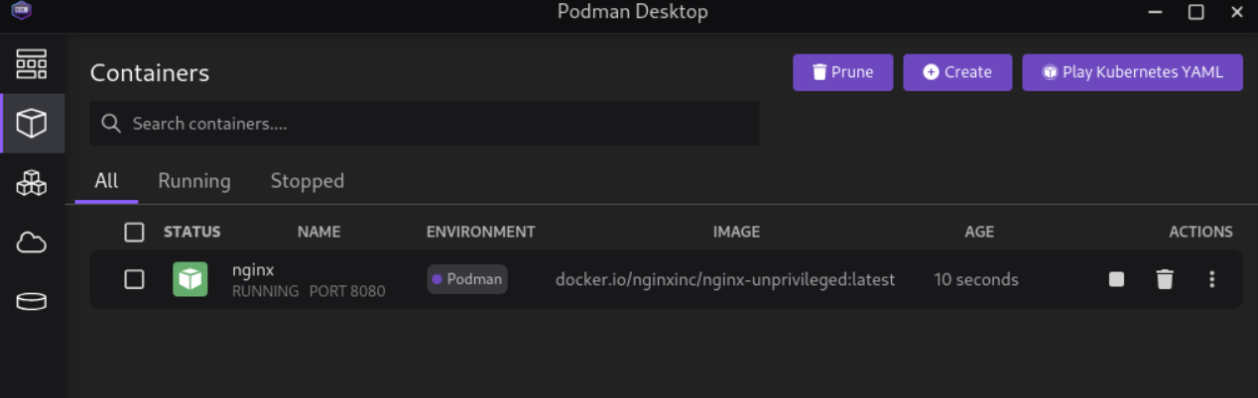Open nginx kebab actions menu
1258x398 pixels.
1211,279
